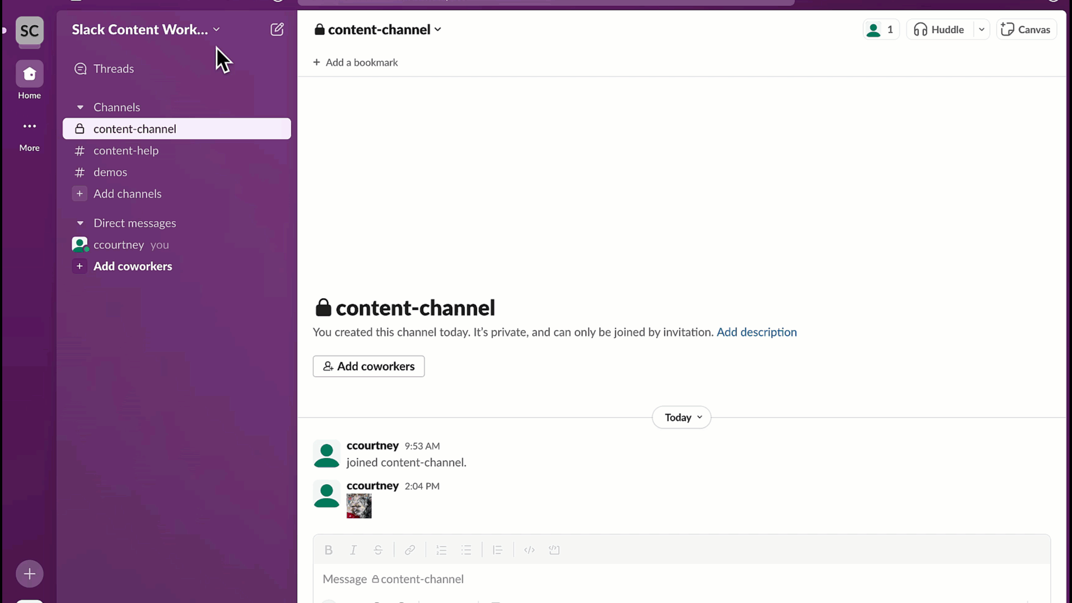This screenshot has width=1072, height=603.
Task: Select the content-help channel
Action: [125, 150]
